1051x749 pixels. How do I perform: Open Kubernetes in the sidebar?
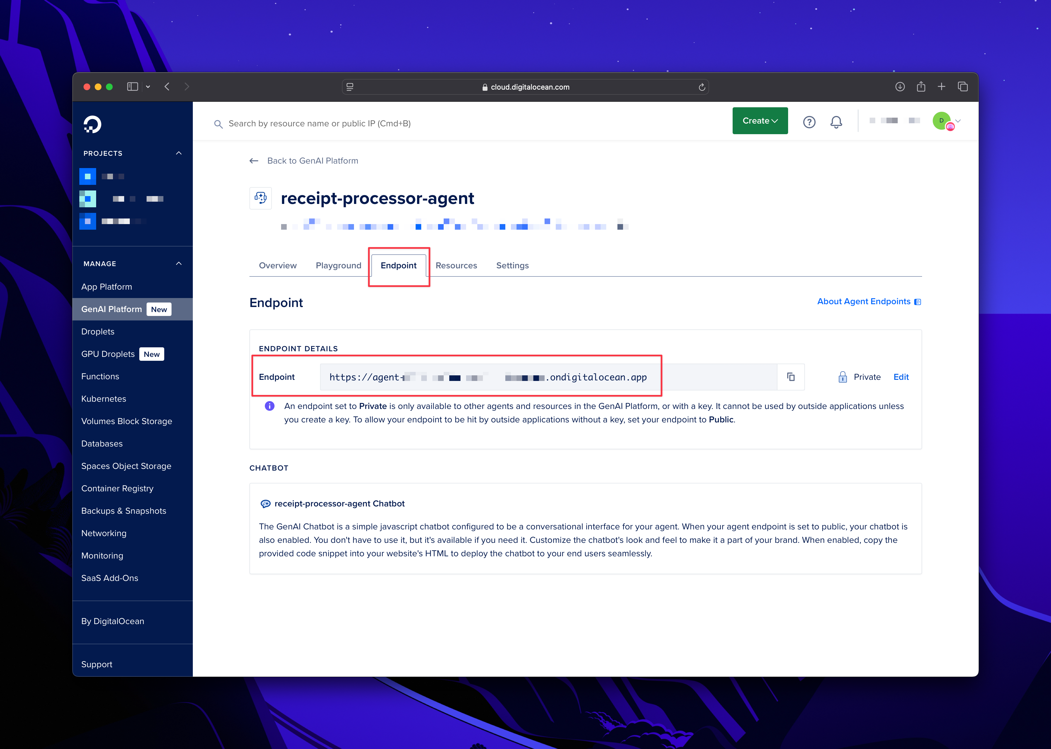pyautogui.click(x=104, y=399)
